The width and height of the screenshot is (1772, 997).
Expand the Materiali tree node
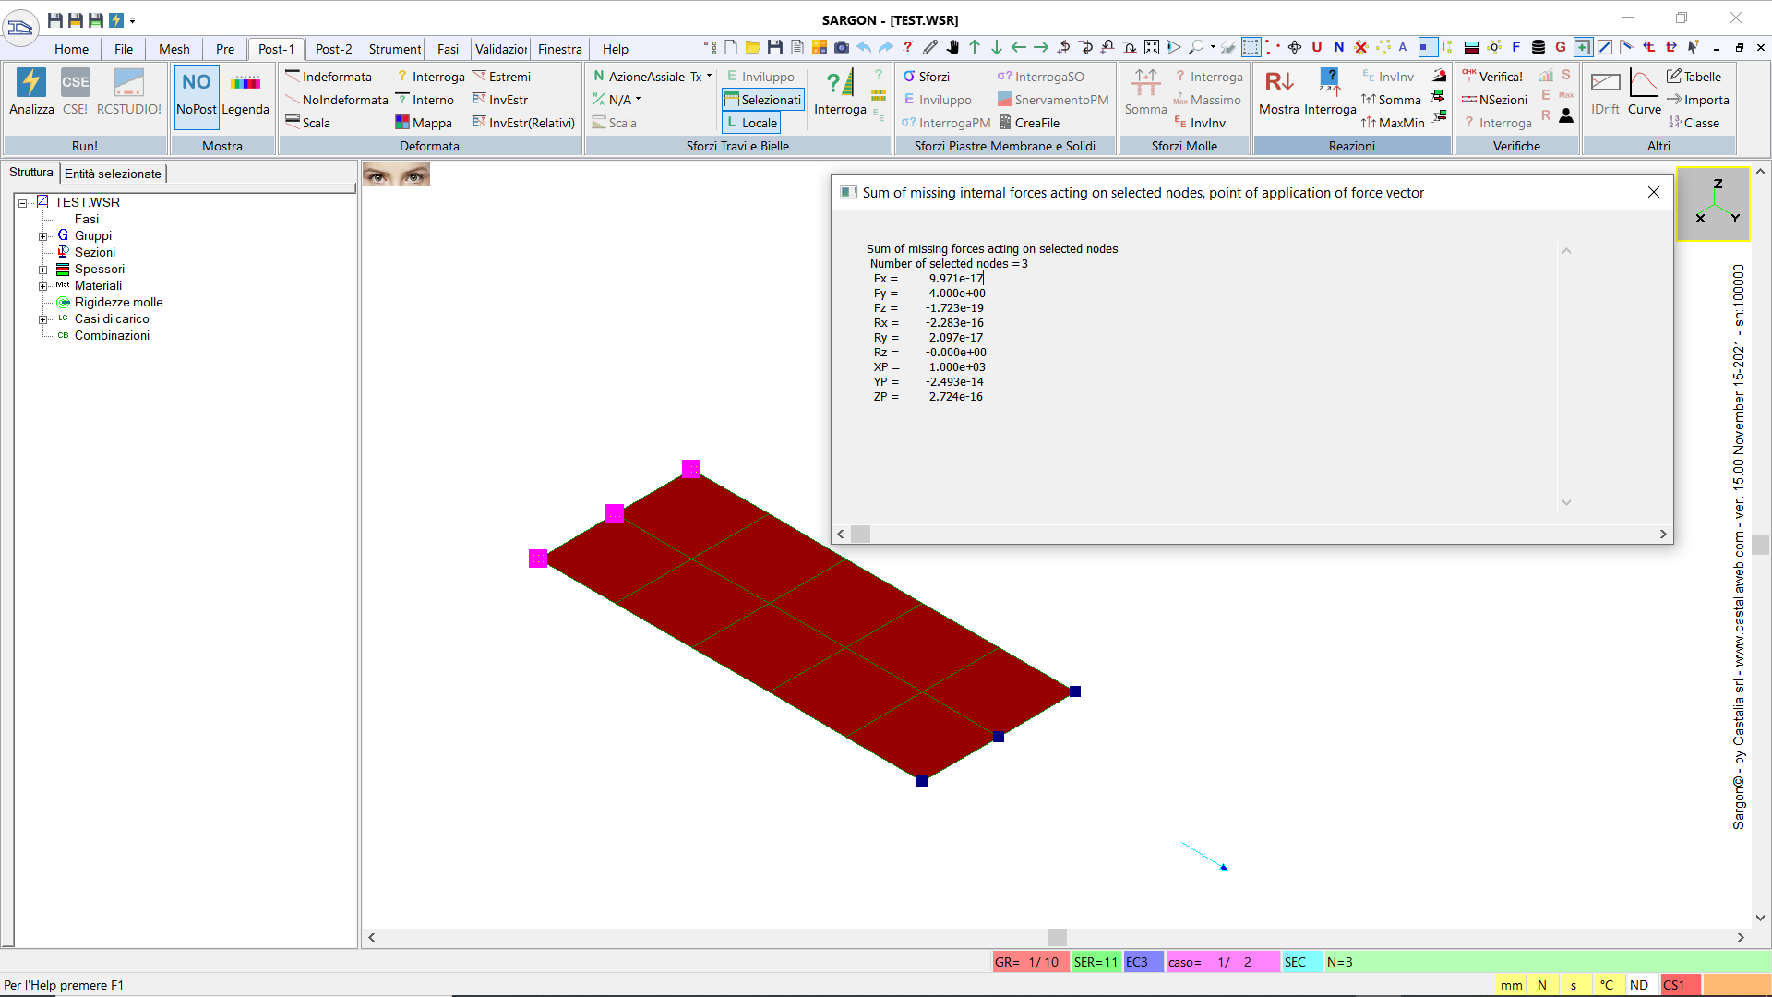tap(42, 286)
